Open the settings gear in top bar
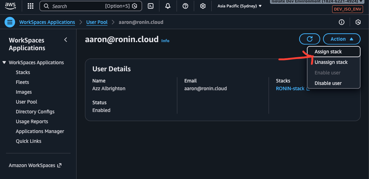Image resolution: width=369 pixels, height=179 pixels. pos(203,6)
